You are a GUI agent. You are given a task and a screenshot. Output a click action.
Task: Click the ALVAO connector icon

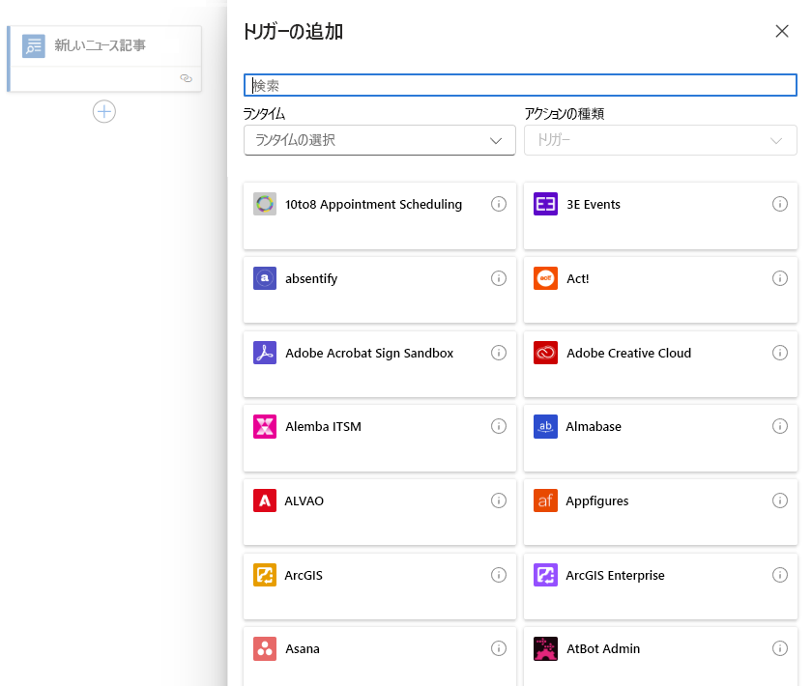point(265,500)
